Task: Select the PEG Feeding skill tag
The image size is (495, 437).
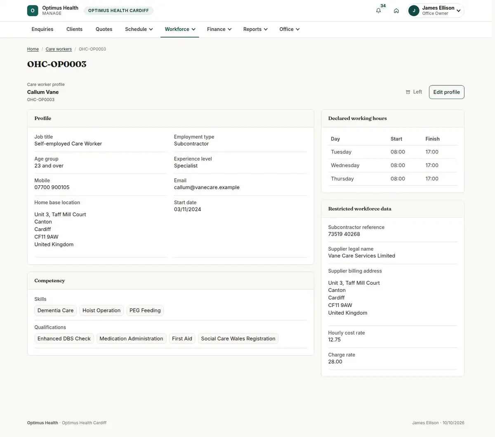Action: [145, 310]
